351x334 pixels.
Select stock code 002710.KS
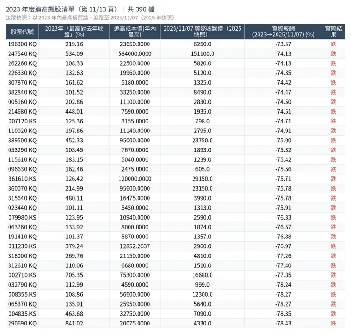click(x=22, y=275)
